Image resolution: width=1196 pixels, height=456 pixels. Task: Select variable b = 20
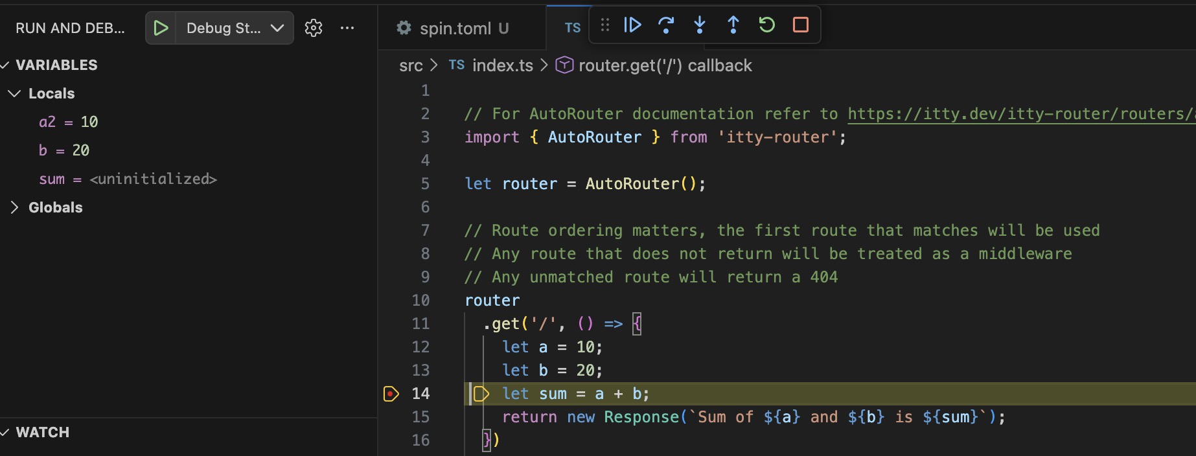pyautogui.click(x=64, y=150)
